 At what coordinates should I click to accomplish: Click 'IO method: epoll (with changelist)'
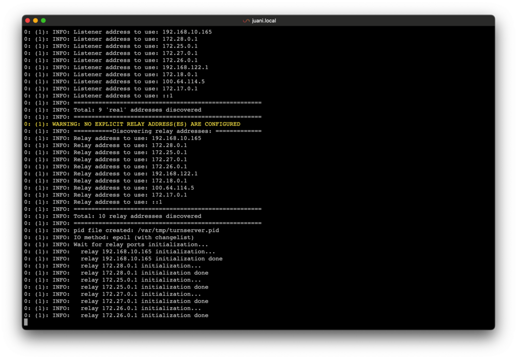[x=133, y=238]
